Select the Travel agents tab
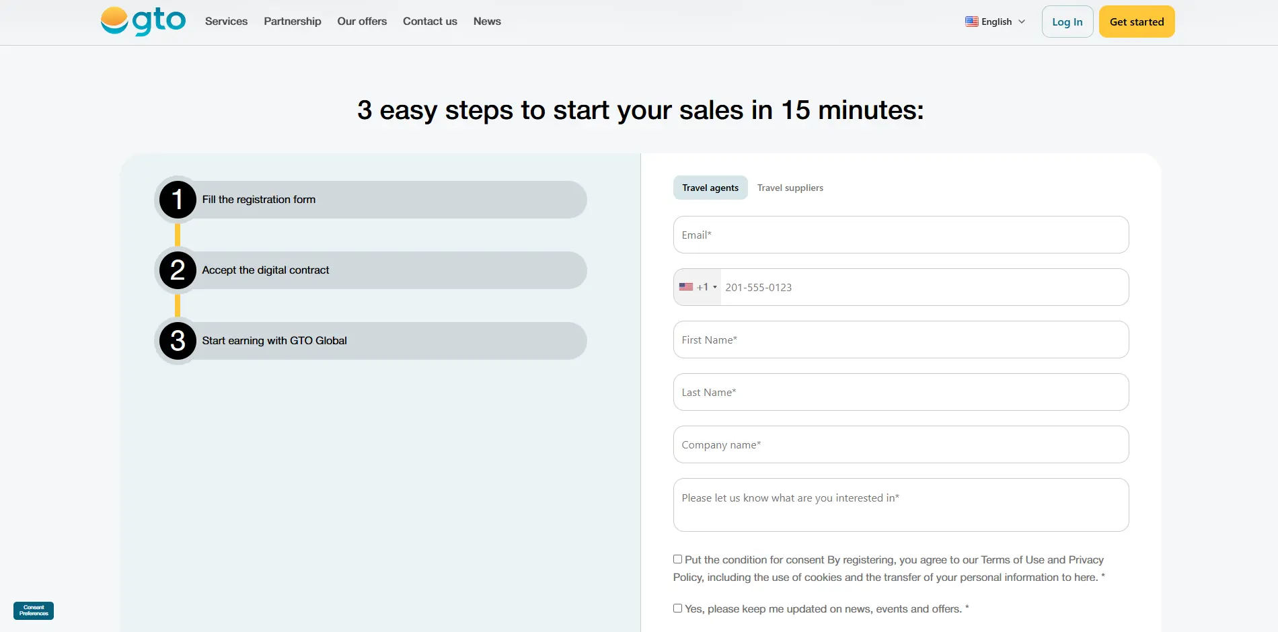Viewport: 1278px width, 632px height. pos(710,188)
